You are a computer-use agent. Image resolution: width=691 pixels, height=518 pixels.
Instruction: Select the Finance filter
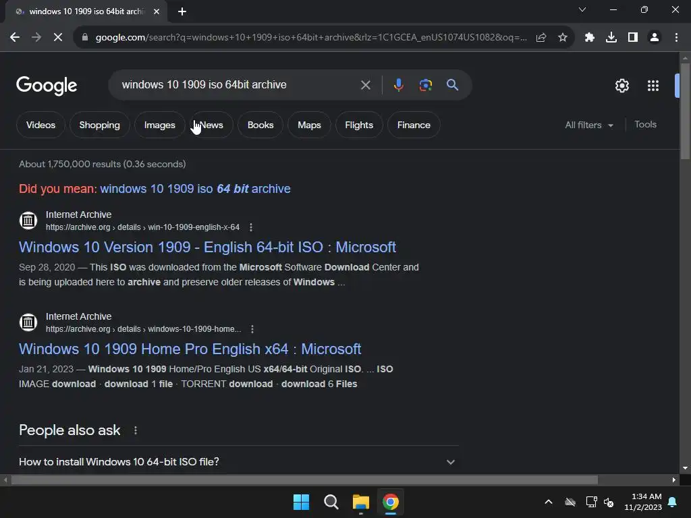click(414, 125)
